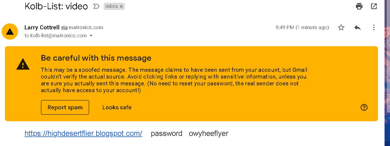Click the sender warning avatar icon
The width and height of the screenshot is (390, 146).
(x=10, y=32)
